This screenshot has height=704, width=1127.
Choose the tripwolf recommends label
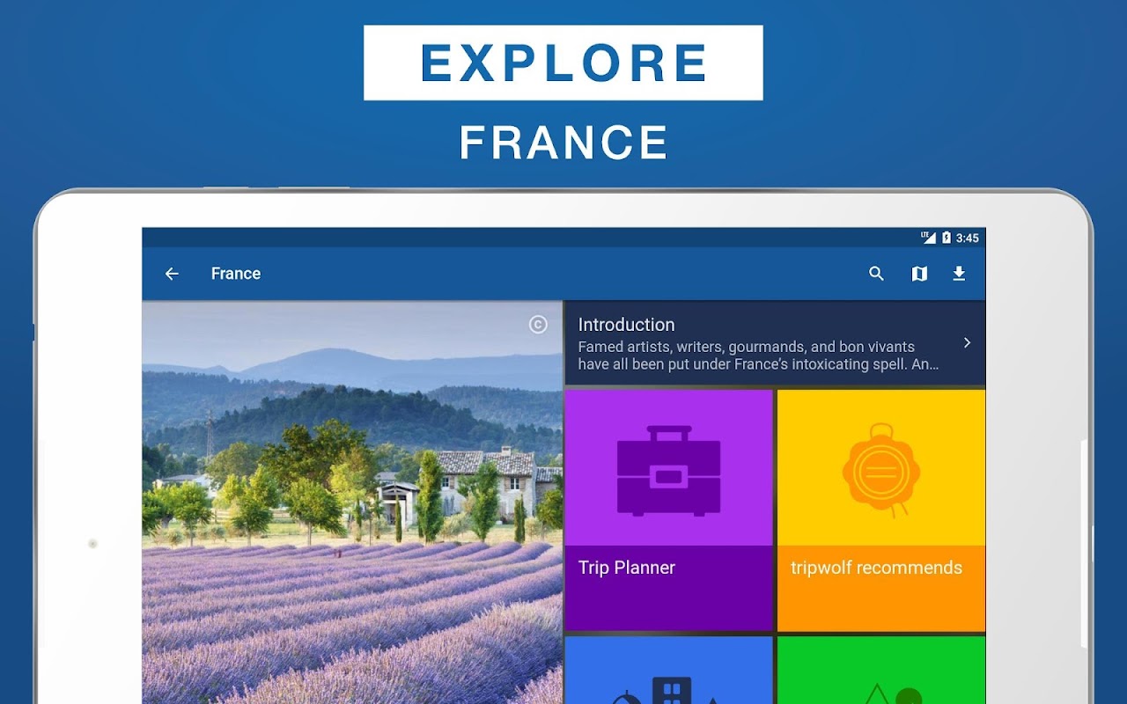876,568
